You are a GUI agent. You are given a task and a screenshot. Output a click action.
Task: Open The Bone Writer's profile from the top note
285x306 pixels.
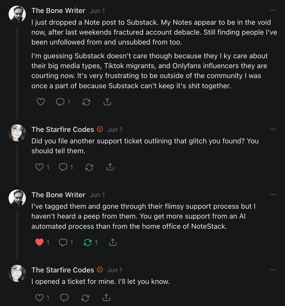point(58,11)
